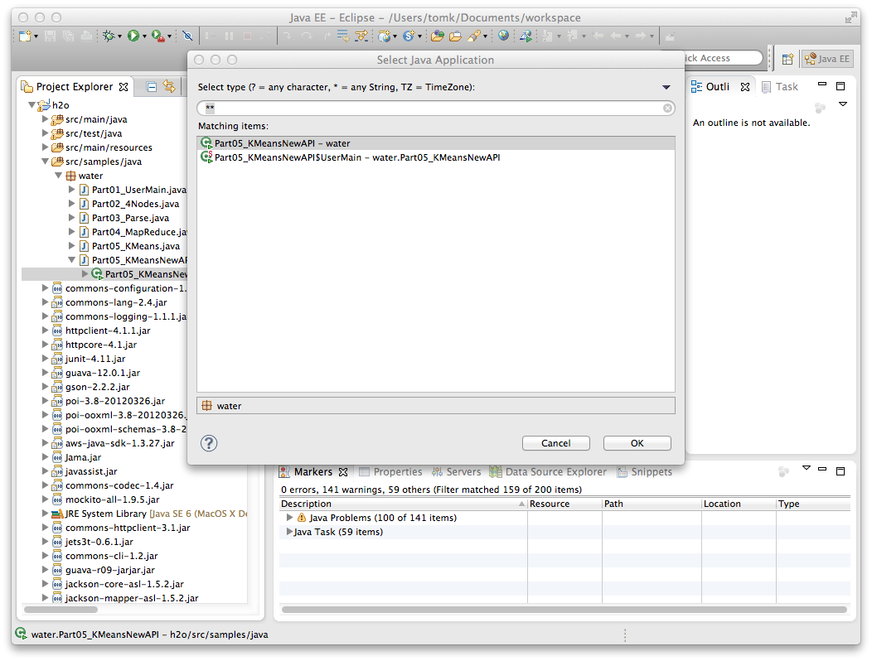Maximize the Markers view panel
This screenshot has height=661, width=872.
pyautogui.click(x=840, y=471)
